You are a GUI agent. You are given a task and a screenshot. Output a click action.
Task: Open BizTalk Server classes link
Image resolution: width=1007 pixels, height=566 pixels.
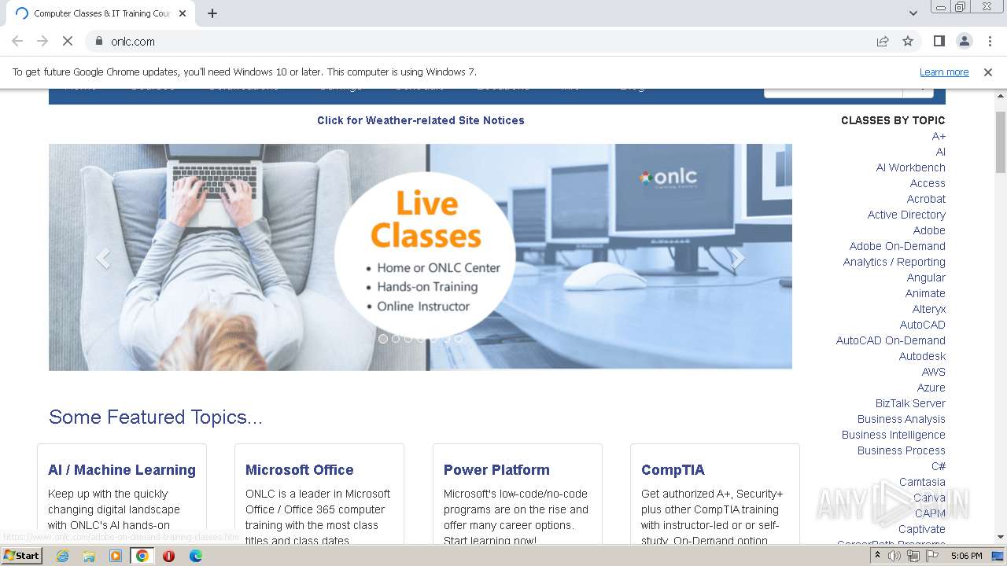[910, 403]
